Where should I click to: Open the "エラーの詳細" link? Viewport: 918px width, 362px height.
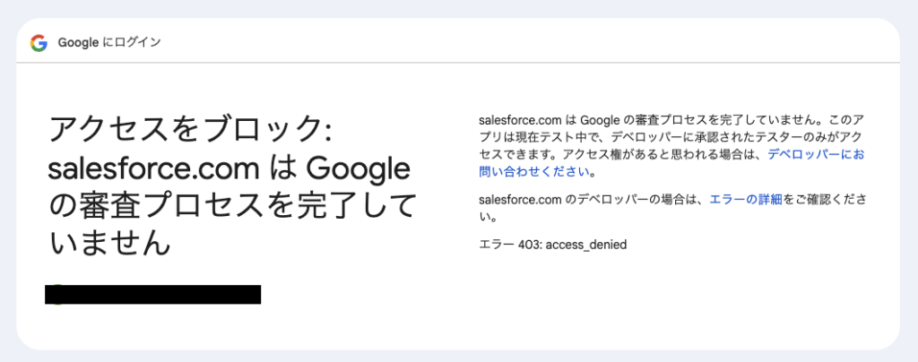pyautogui.click(x=745, y=199)
